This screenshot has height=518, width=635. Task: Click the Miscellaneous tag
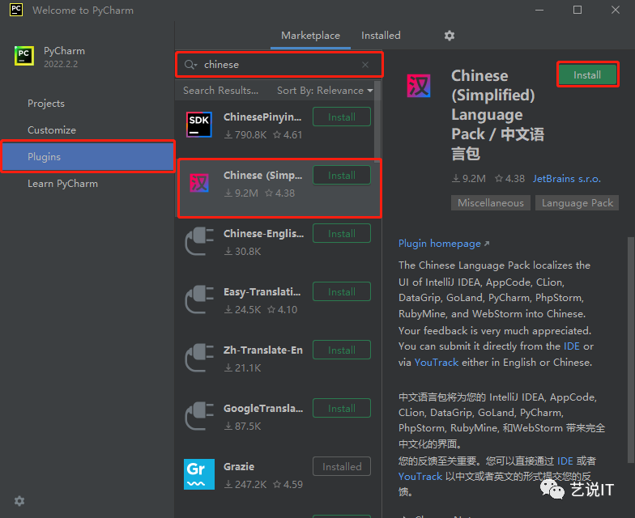coord(491,202)
